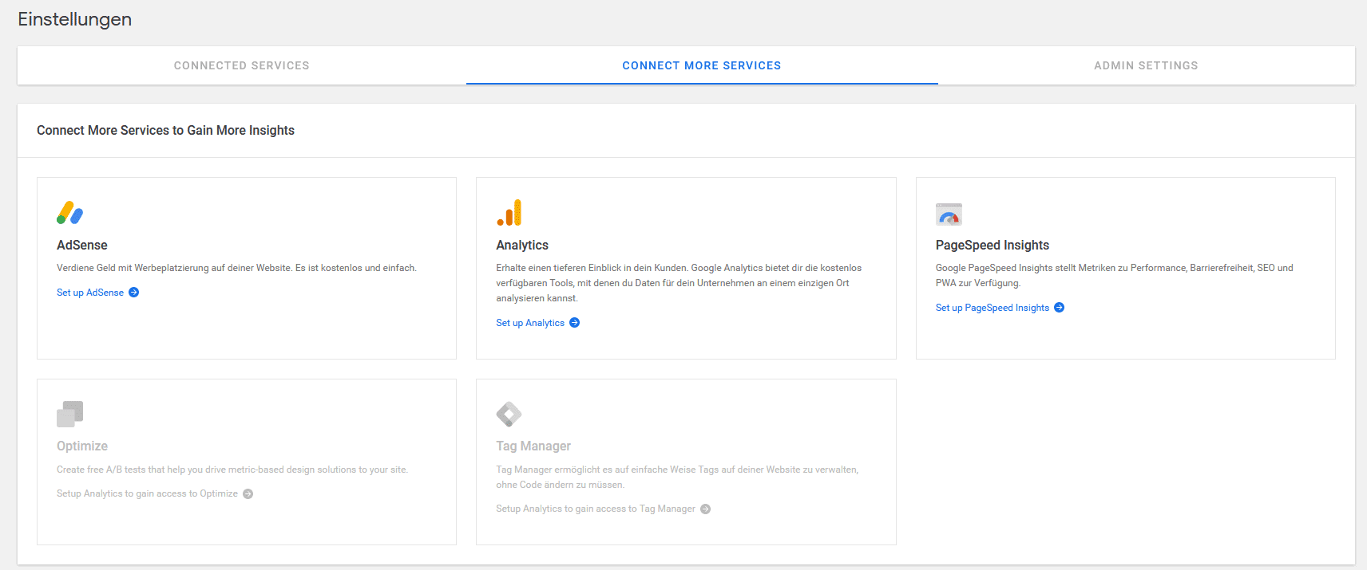Follow the Set up PageSpeed Insights link
Image resolution: width=1367 pixels, height=570 pixels.
[993, 308]
